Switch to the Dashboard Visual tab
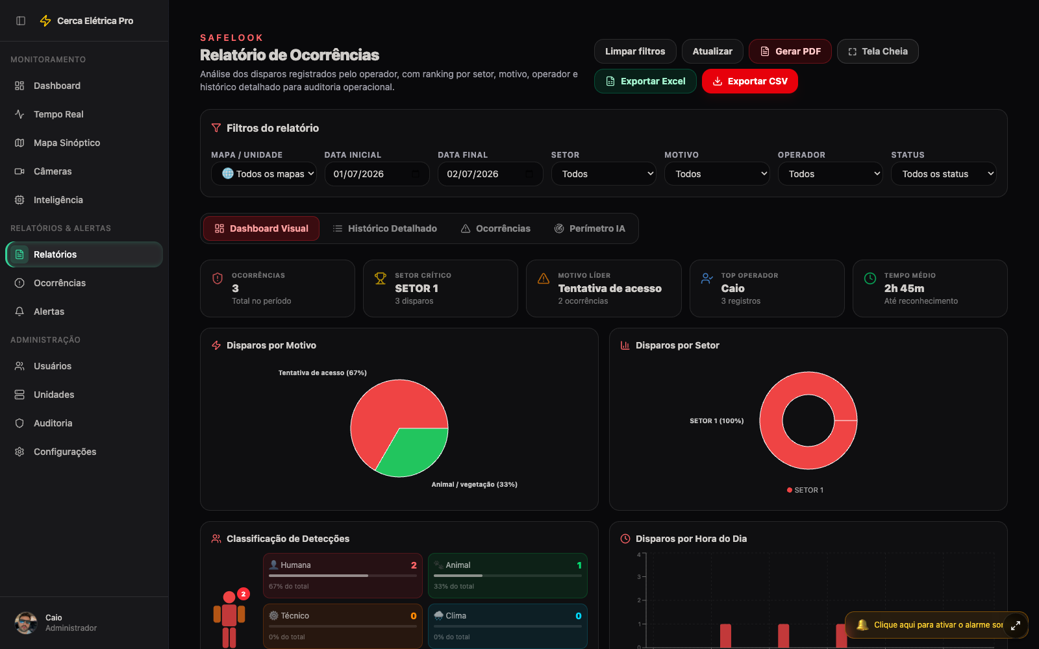 pos(261,228)
